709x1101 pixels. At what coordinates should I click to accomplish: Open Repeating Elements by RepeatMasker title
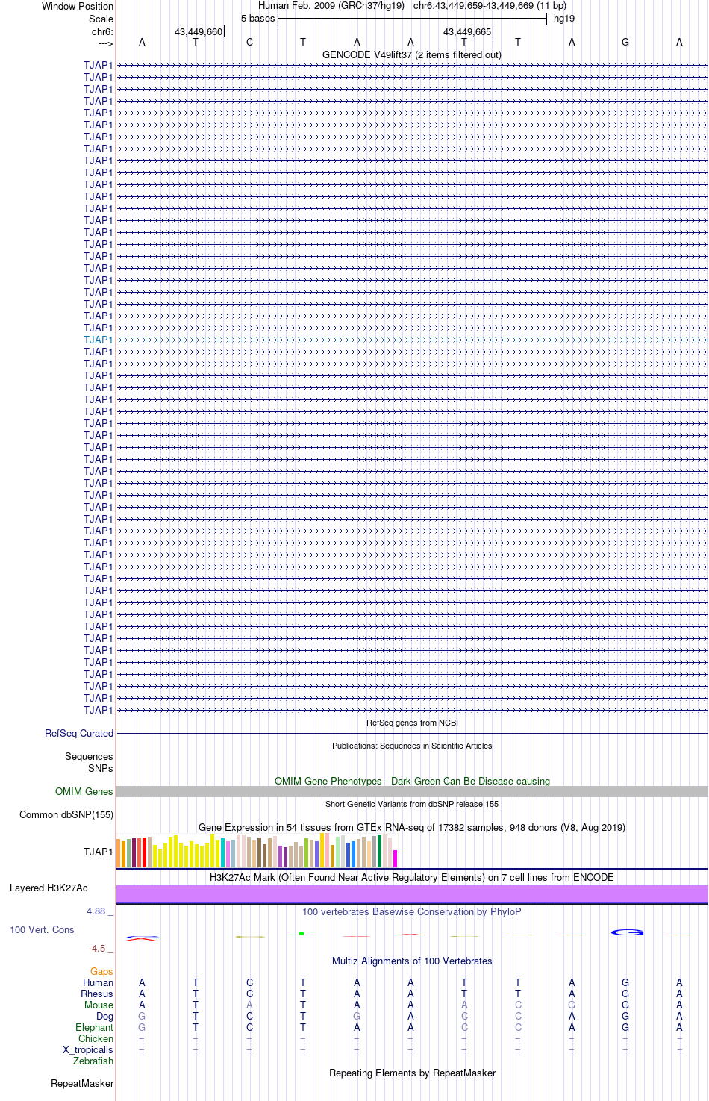[412, 1073]
